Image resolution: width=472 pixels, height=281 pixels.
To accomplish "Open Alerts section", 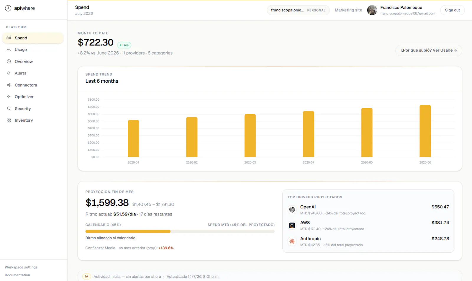I will [x=33, y=73].
